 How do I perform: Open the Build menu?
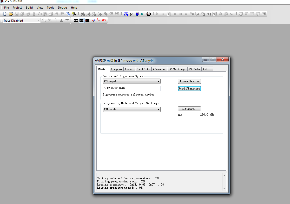click(29, 8)
